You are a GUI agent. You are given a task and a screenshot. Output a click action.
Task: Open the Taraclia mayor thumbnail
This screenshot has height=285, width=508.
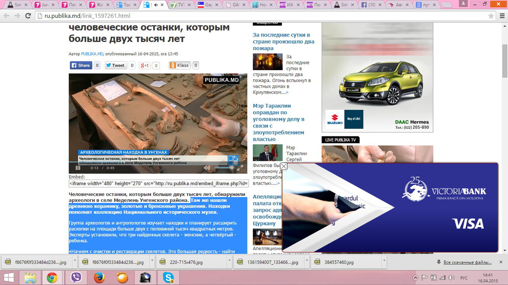[x=267, y=153]
